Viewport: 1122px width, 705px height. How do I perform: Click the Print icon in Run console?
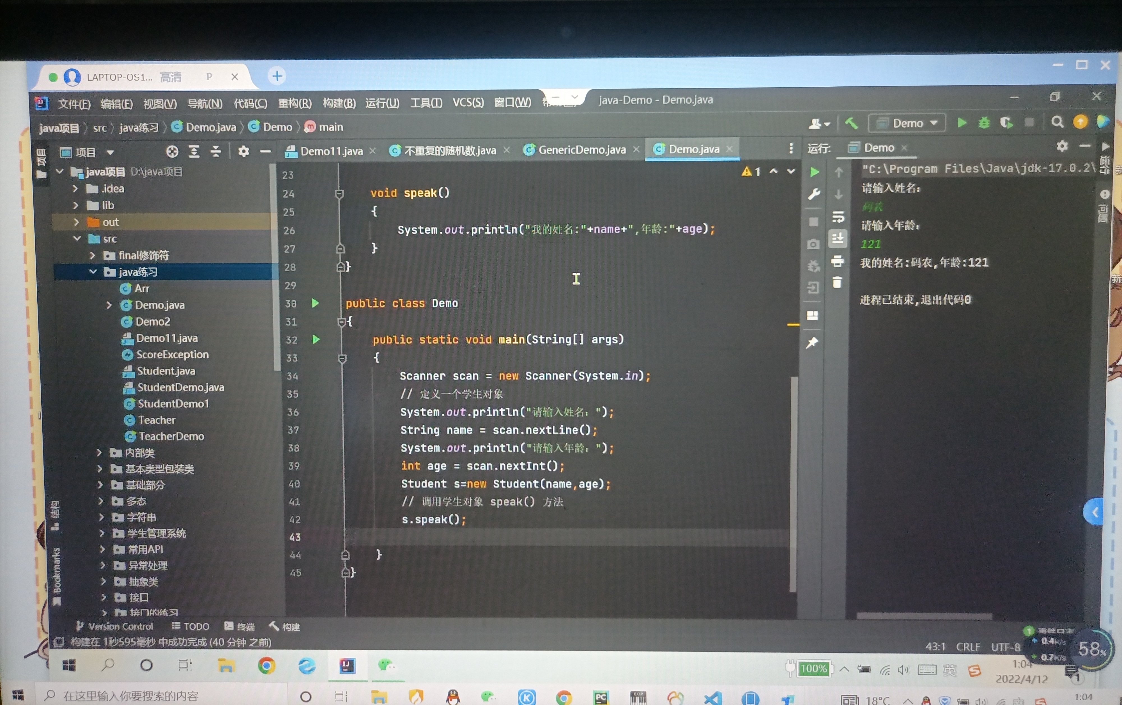(837, 261)
